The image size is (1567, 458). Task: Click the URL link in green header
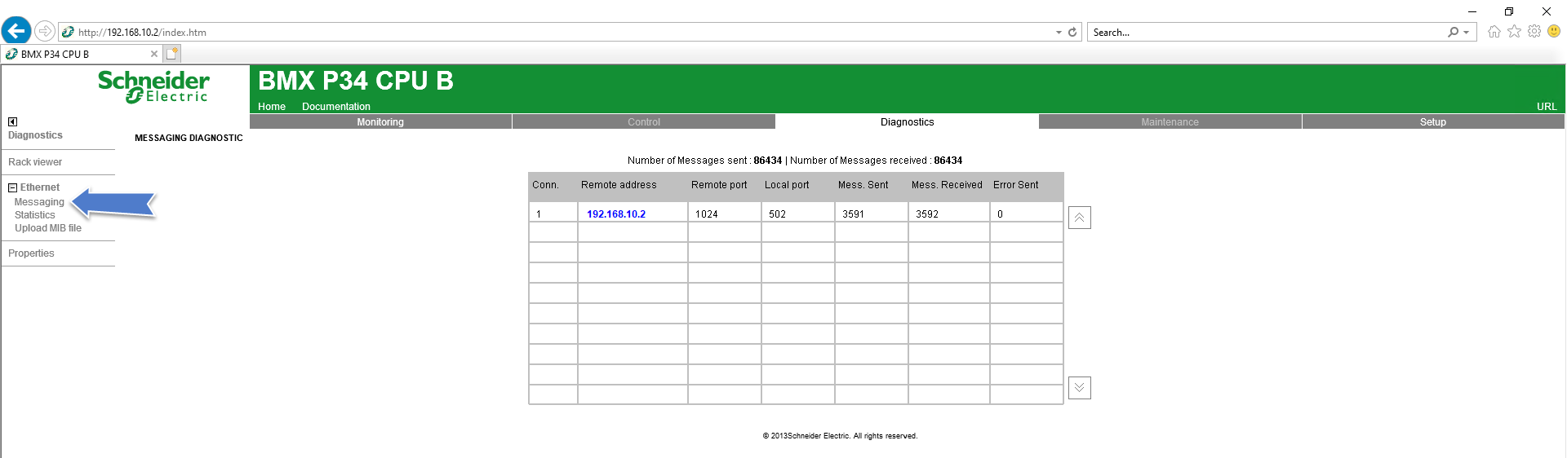[1547, 107]
